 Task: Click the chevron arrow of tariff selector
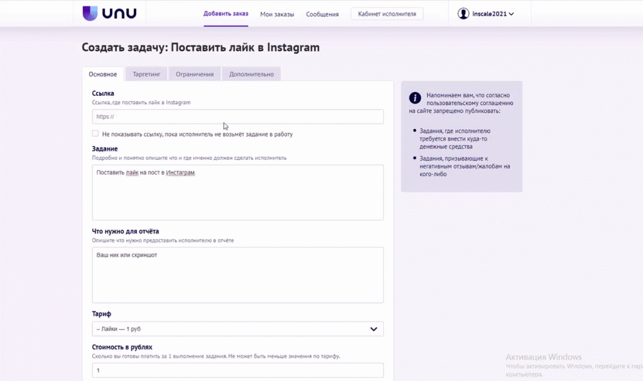pos(374,329)
